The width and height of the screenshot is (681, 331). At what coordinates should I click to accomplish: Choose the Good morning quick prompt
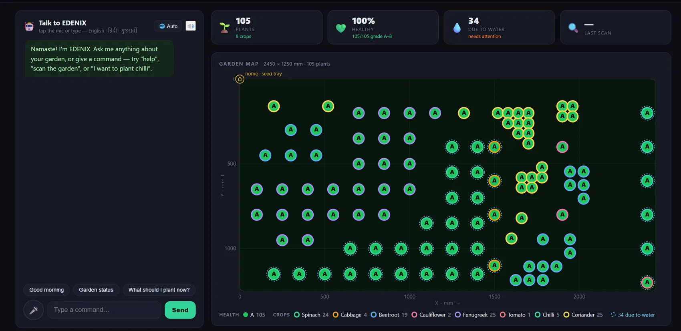click(46, 290)
